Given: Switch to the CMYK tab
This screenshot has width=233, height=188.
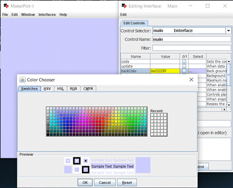Looking at the screenshot, I should 88,89.
